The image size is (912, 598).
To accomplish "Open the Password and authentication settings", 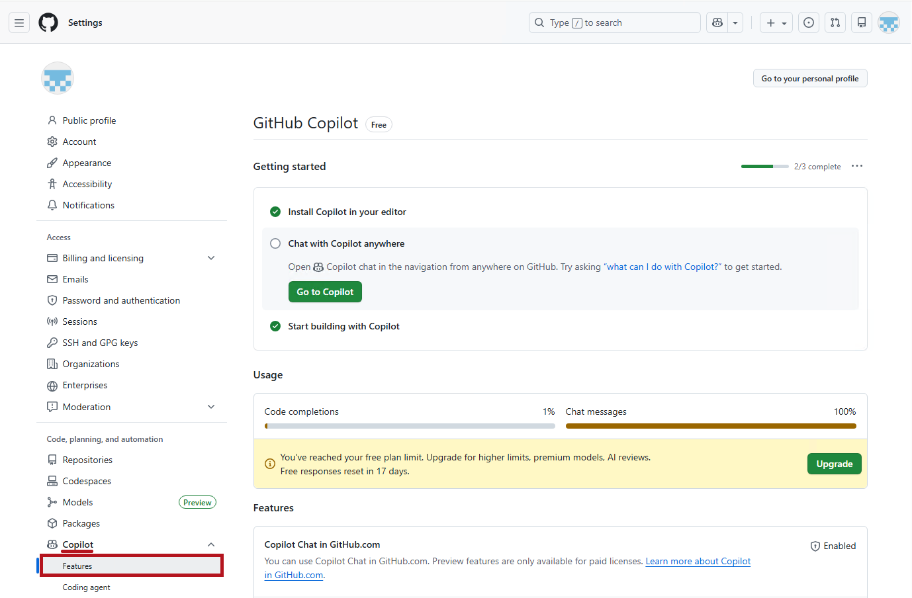I will point(121,300).
